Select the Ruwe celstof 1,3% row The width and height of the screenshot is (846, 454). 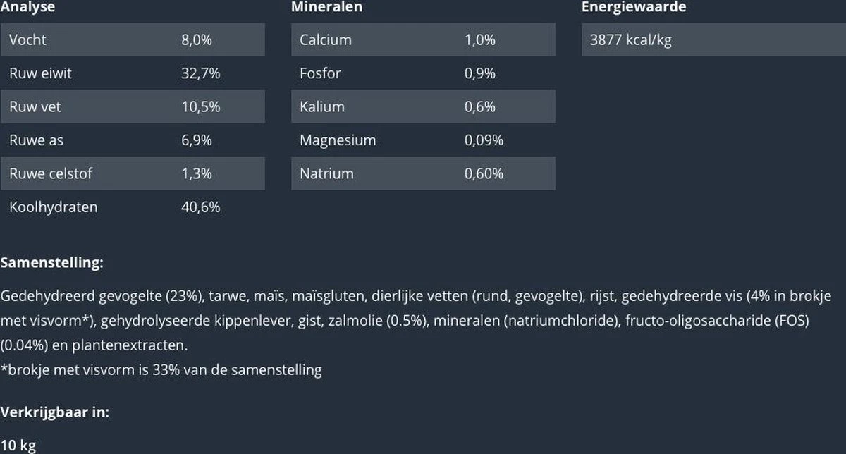tap(133, 173)
